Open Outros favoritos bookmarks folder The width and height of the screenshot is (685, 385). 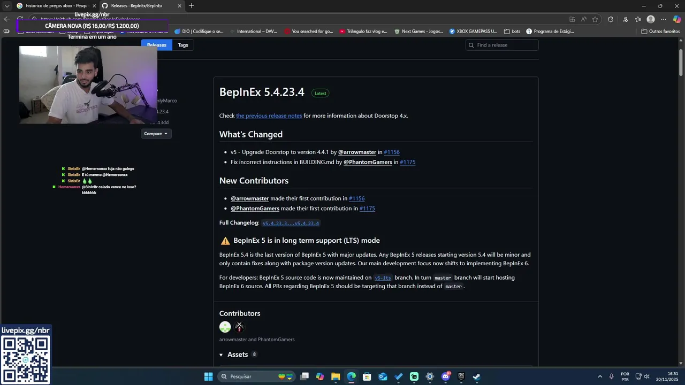click(660, 31)
